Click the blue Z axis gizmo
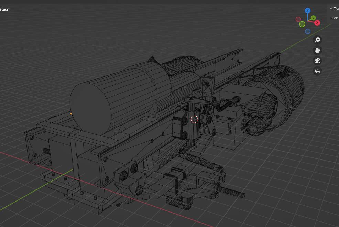Screen dimensions: 339x227 point(308,11)
